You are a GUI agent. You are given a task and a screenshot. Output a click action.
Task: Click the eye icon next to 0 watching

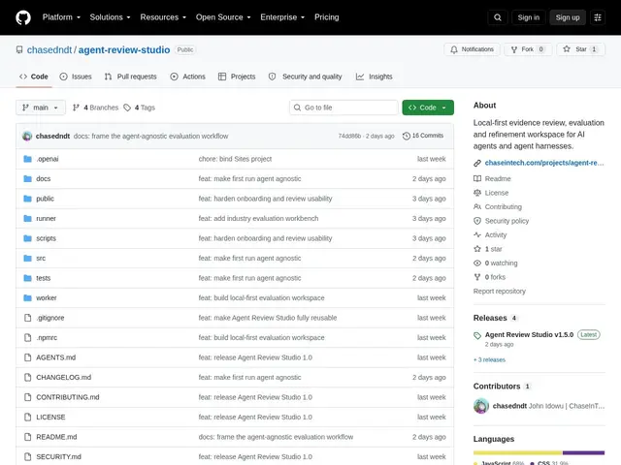pos(477,263)
